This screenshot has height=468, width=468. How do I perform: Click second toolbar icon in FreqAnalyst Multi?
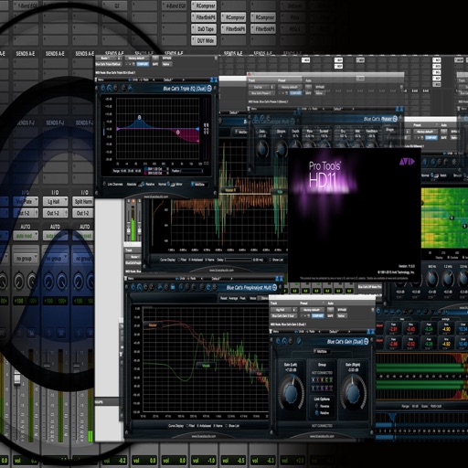[140, 287]
